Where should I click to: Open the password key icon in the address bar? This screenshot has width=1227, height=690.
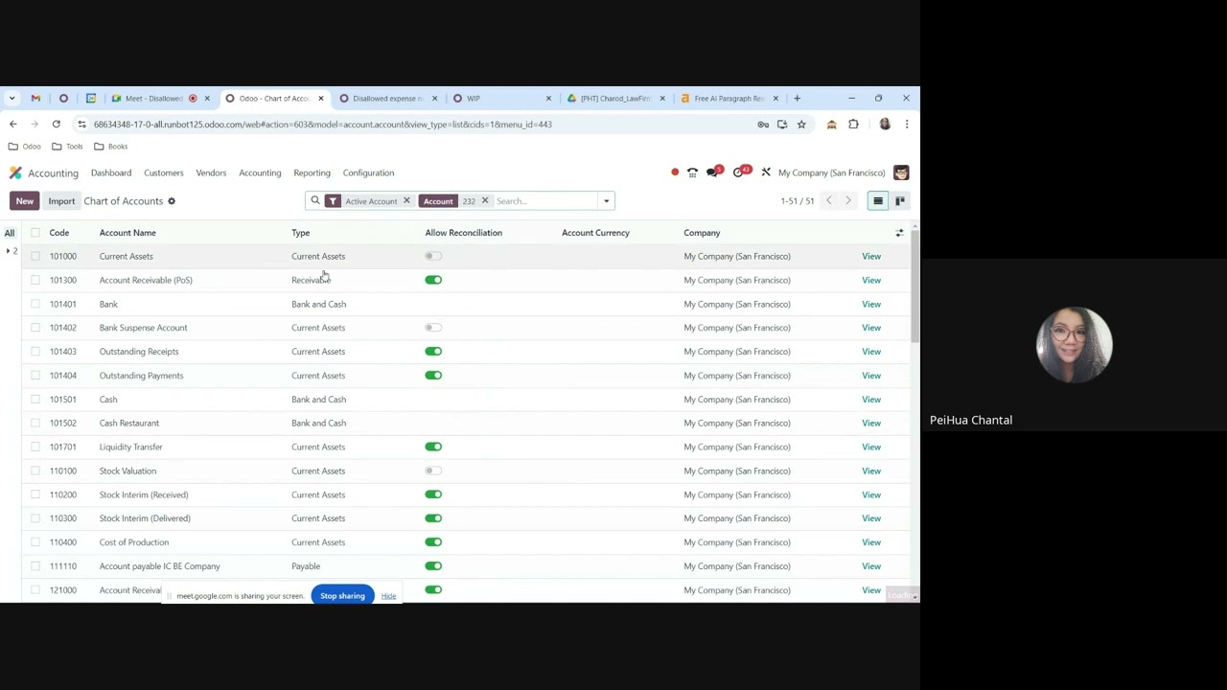tap(763, 125)
